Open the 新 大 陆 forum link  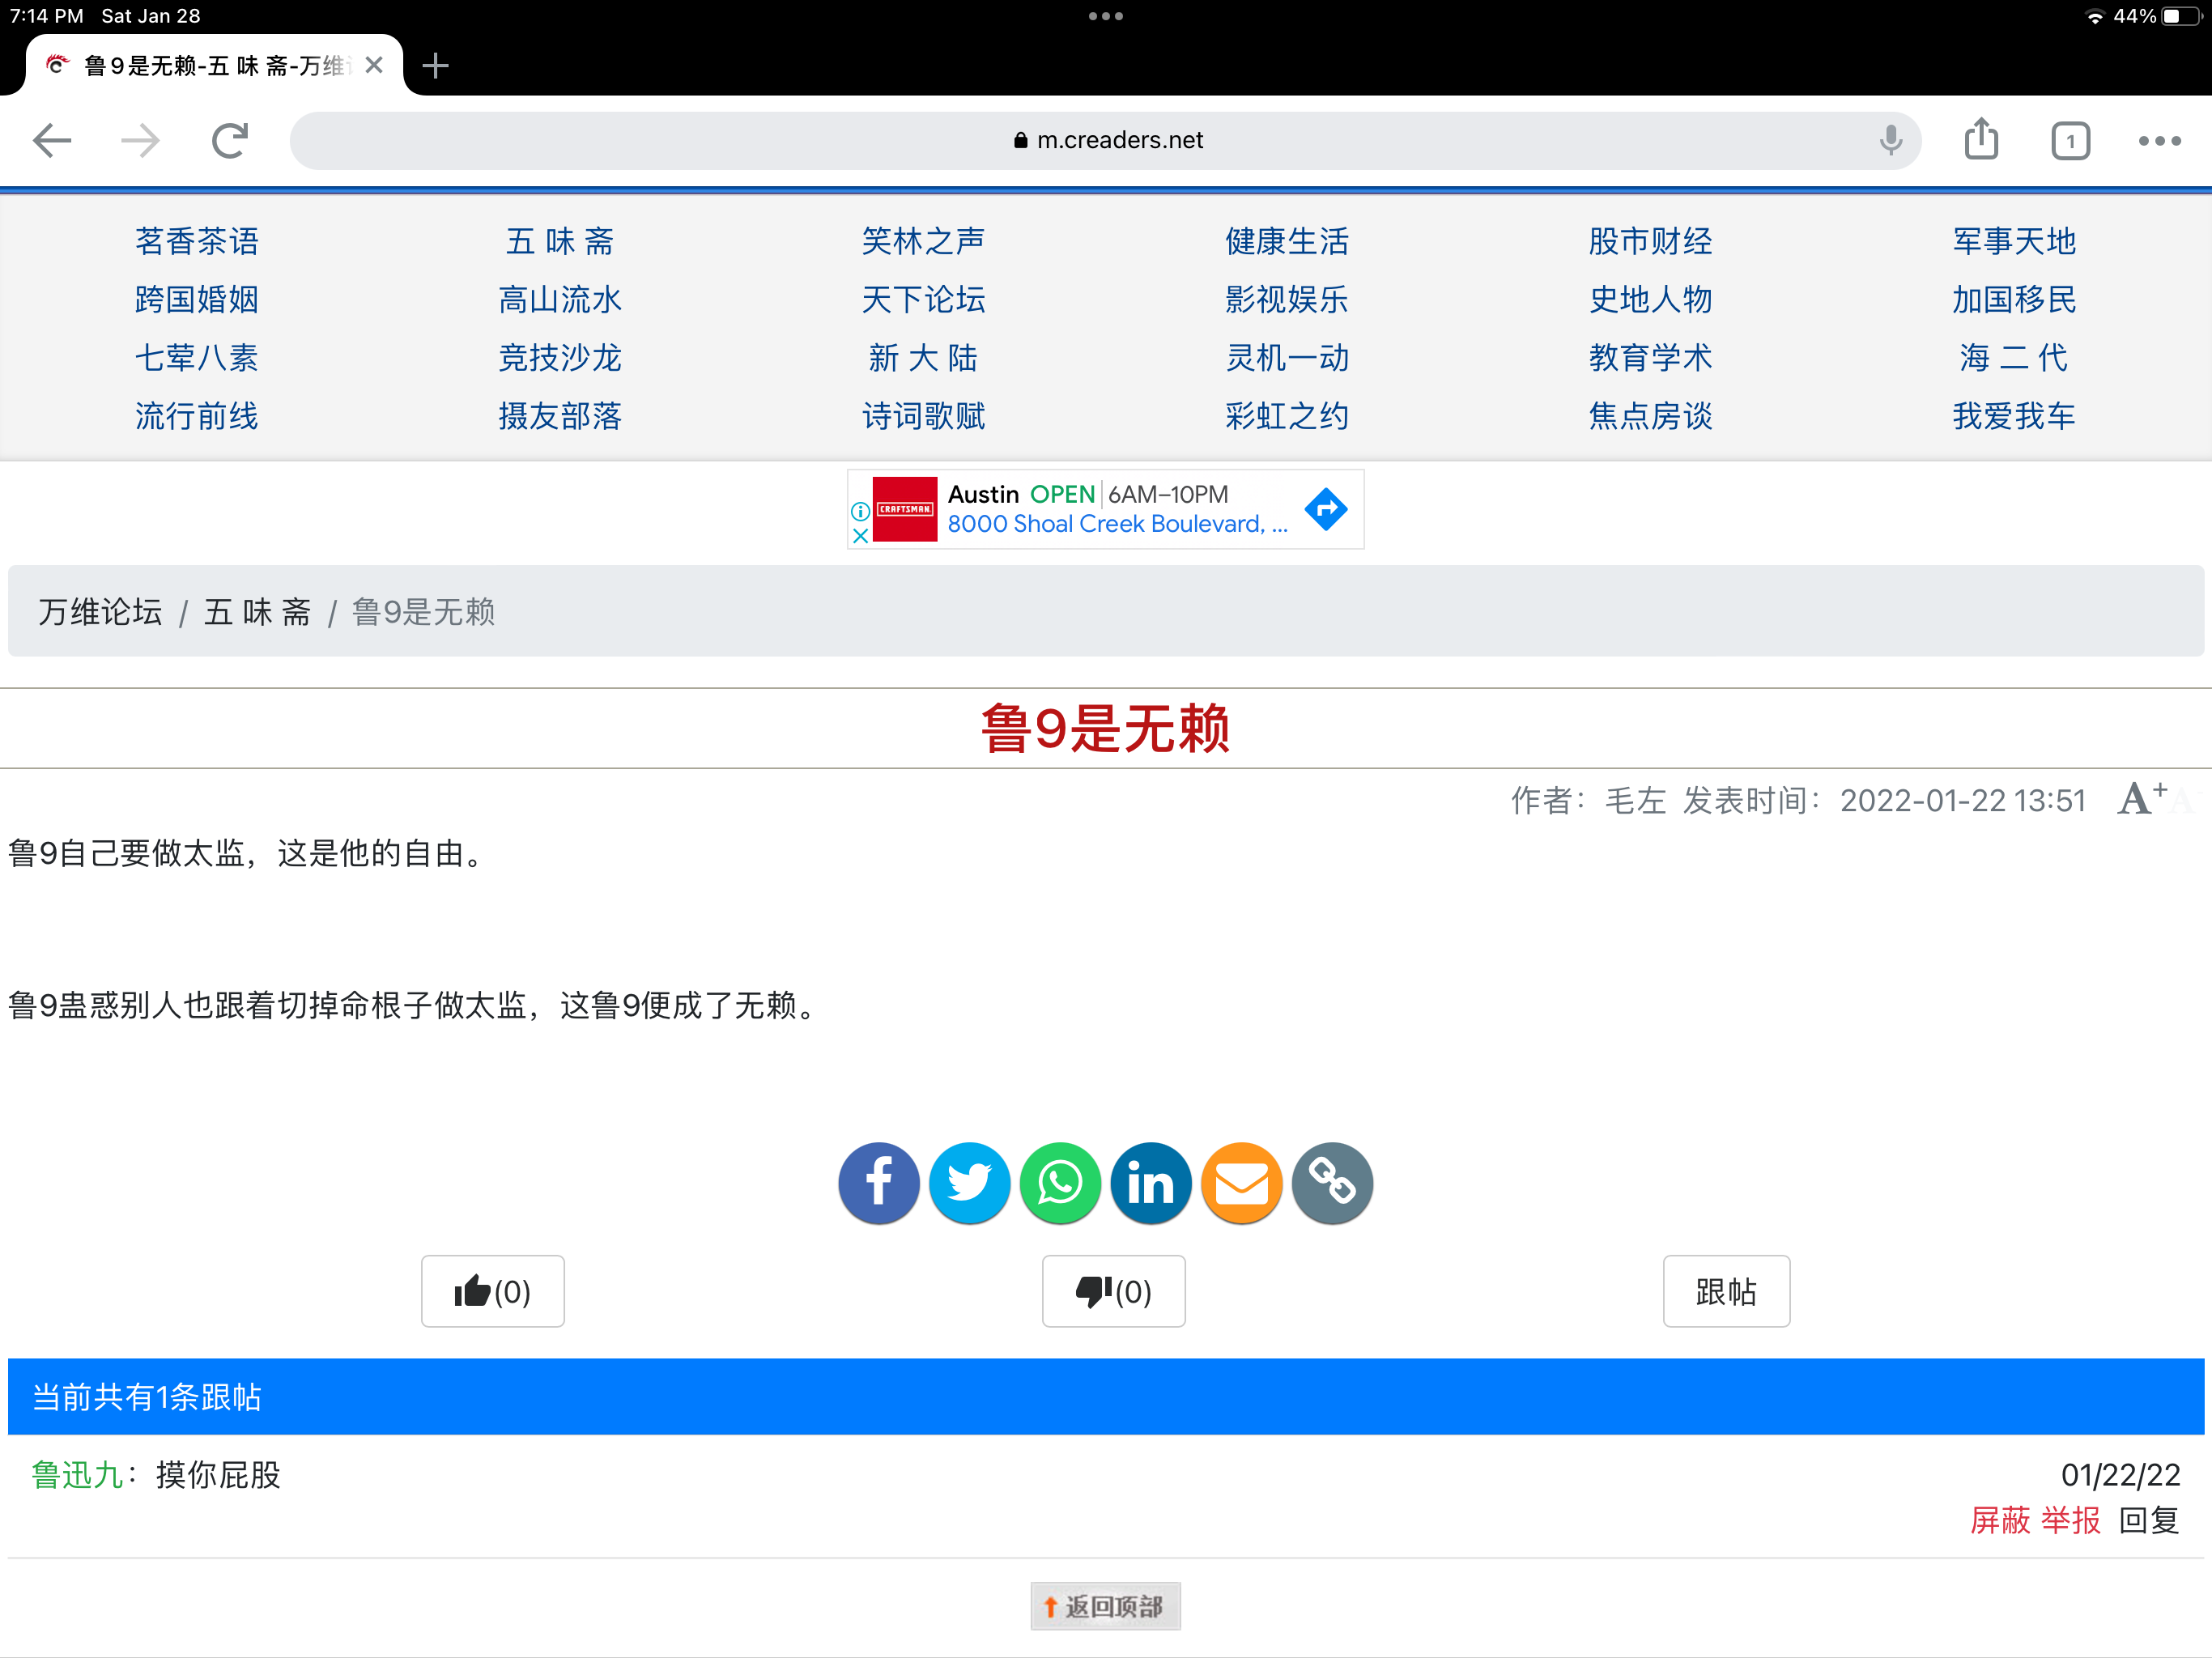[x=923, y=357]
